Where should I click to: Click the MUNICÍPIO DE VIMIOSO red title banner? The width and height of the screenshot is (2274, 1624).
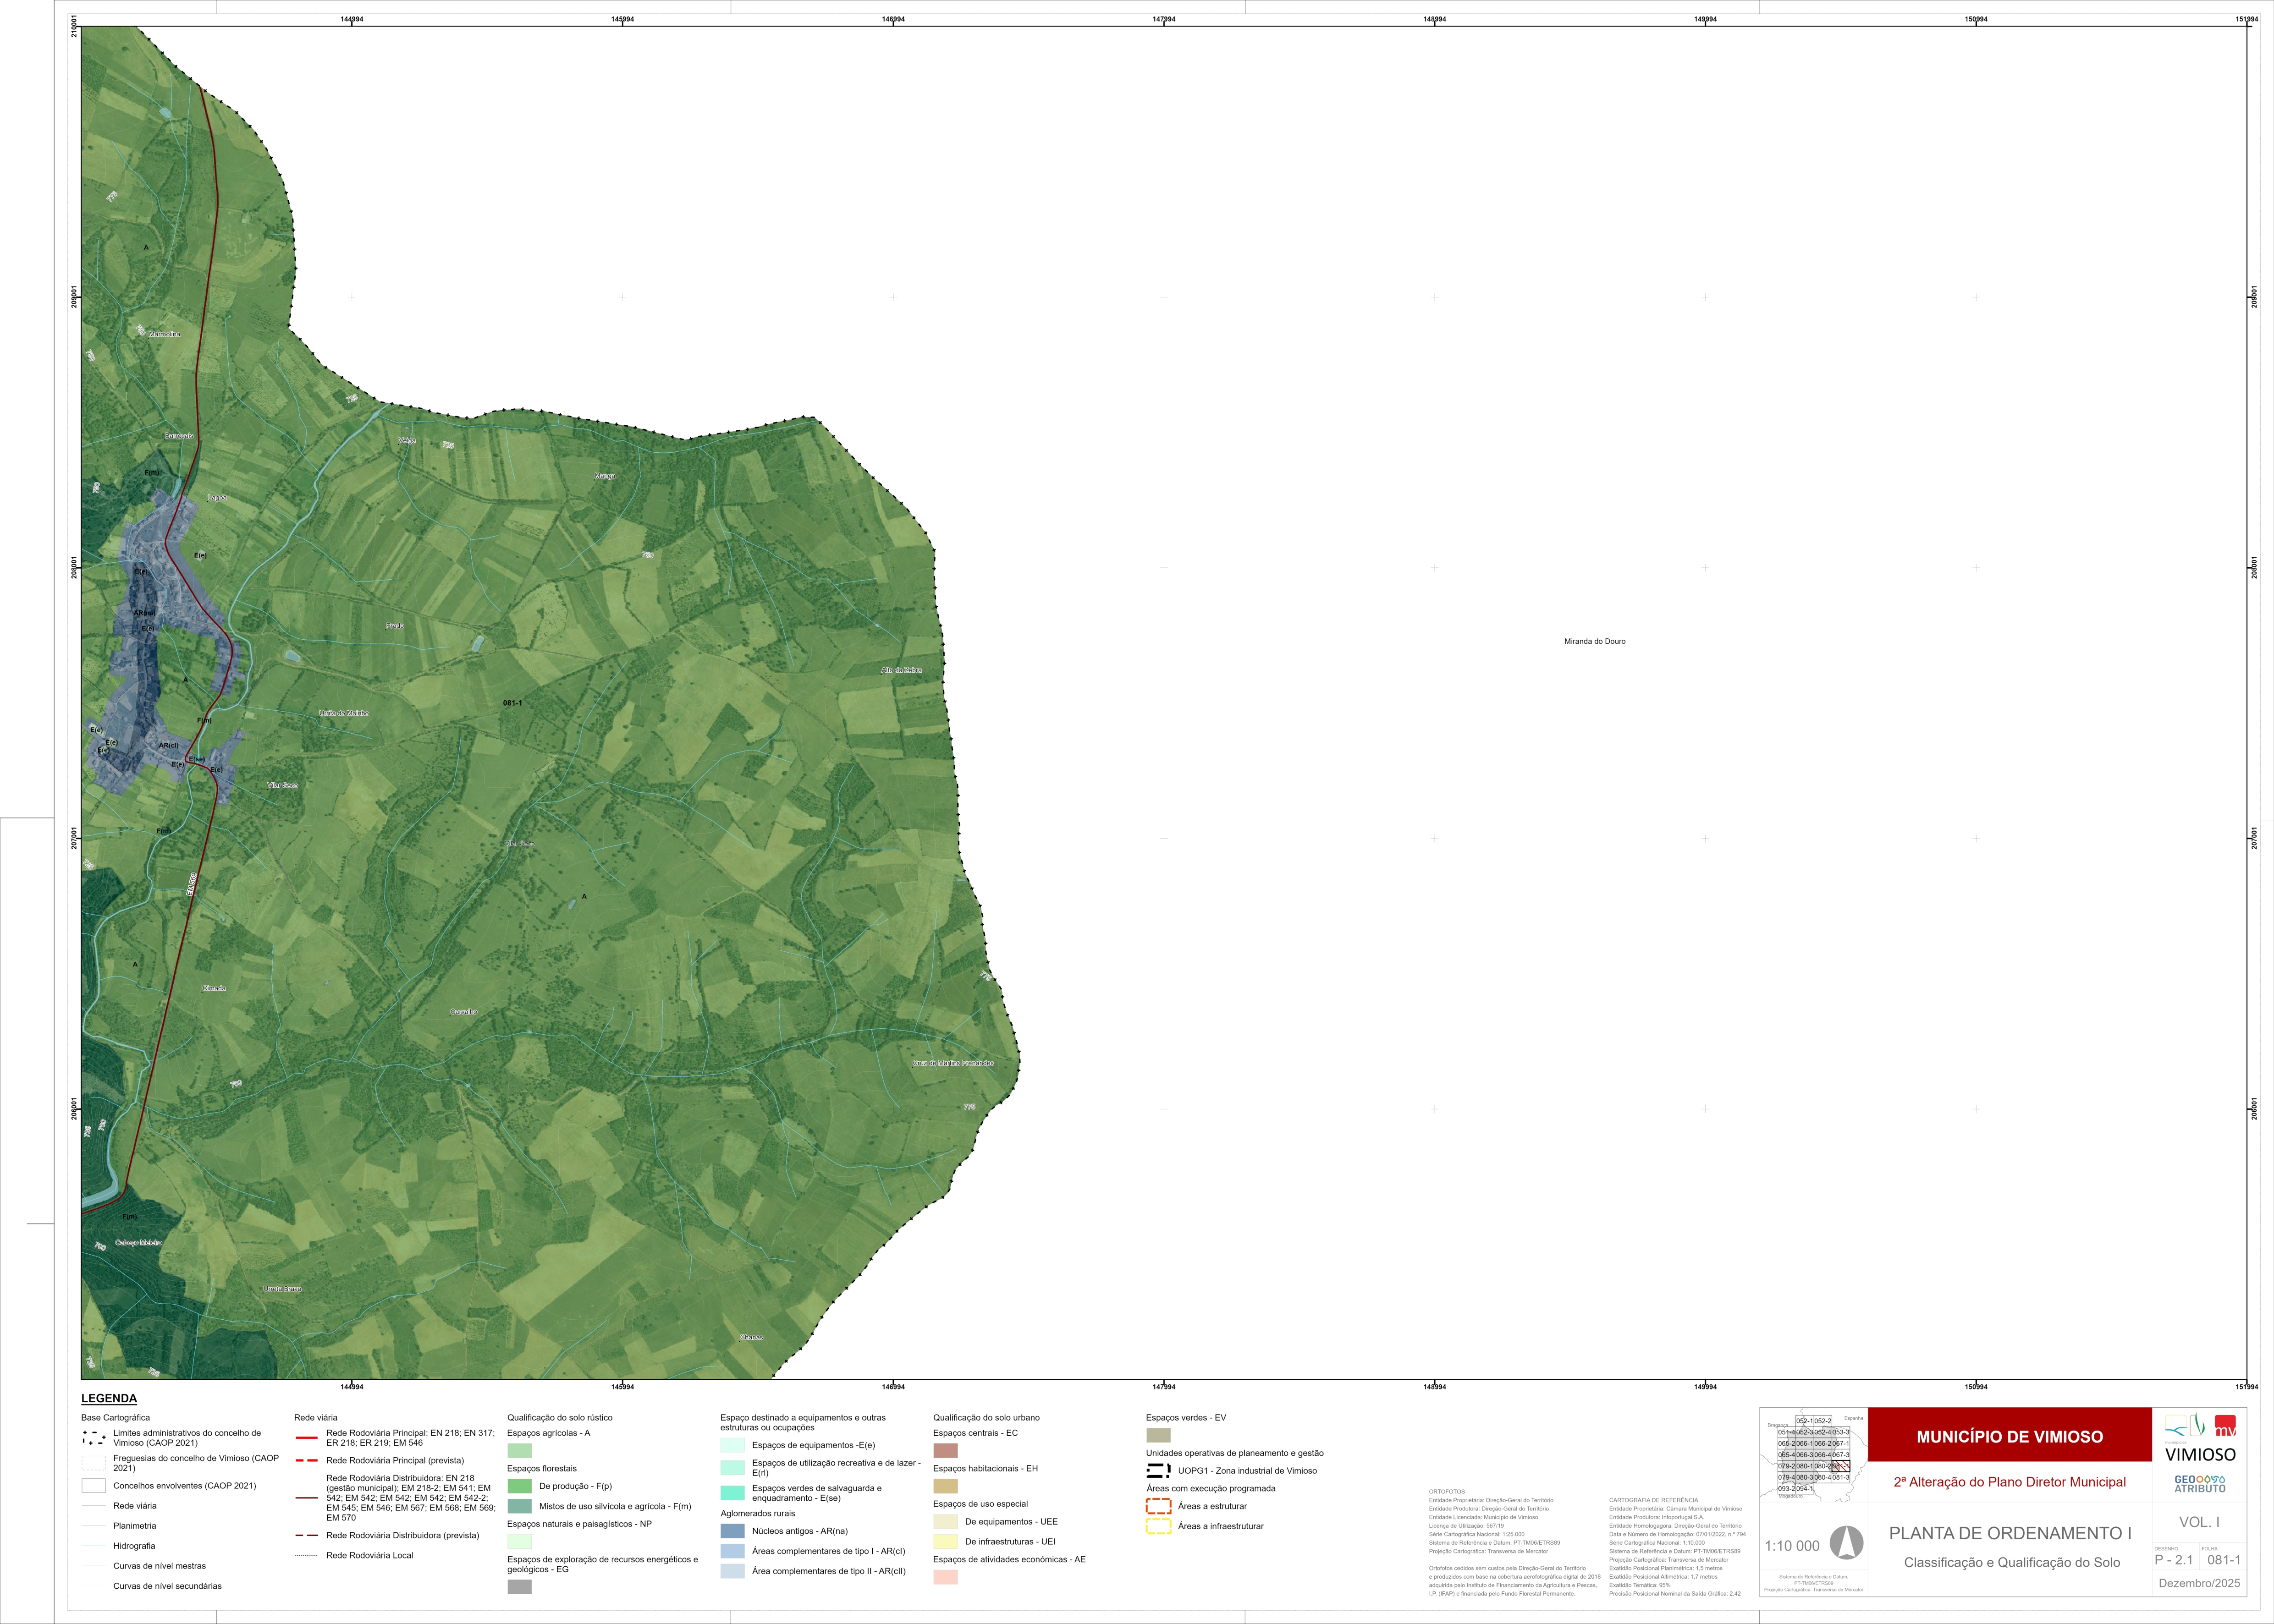tap(2009, 1436)
